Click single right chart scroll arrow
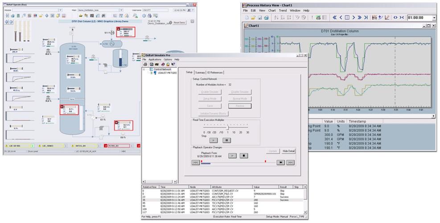 (354, 18)
